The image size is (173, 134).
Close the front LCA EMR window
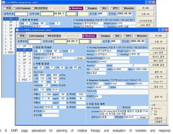click(x=167, y=30)
